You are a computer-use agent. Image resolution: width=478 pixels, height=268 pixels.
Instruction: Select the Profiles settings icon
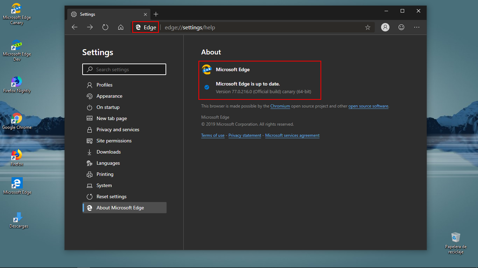coord(89,85)
